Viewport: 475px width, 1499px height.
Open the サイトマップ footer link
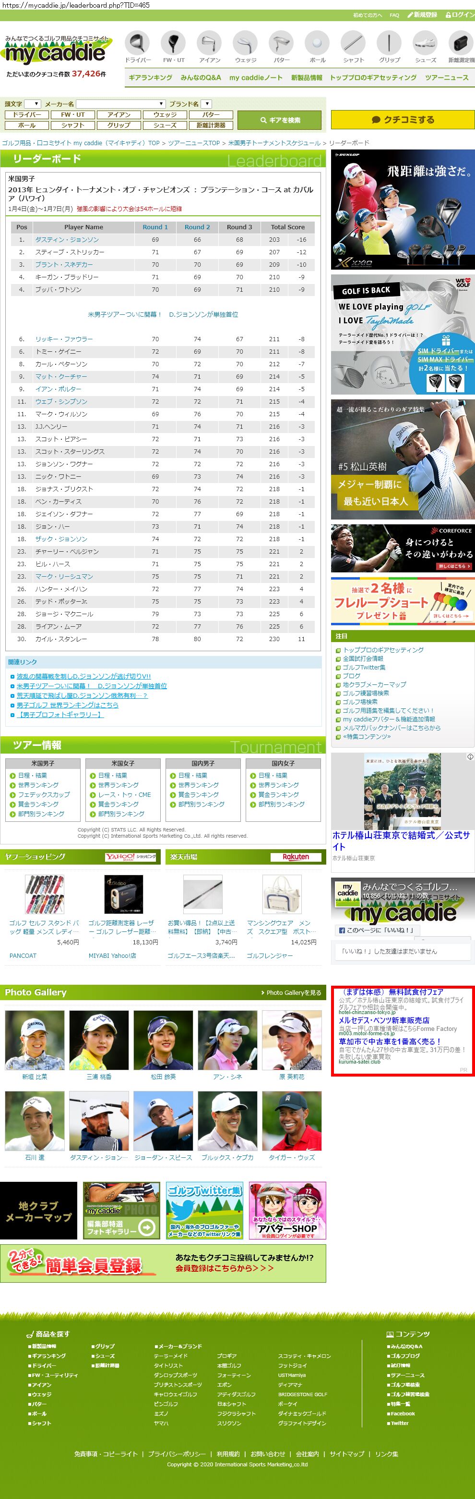click(x=347, y=1454)
